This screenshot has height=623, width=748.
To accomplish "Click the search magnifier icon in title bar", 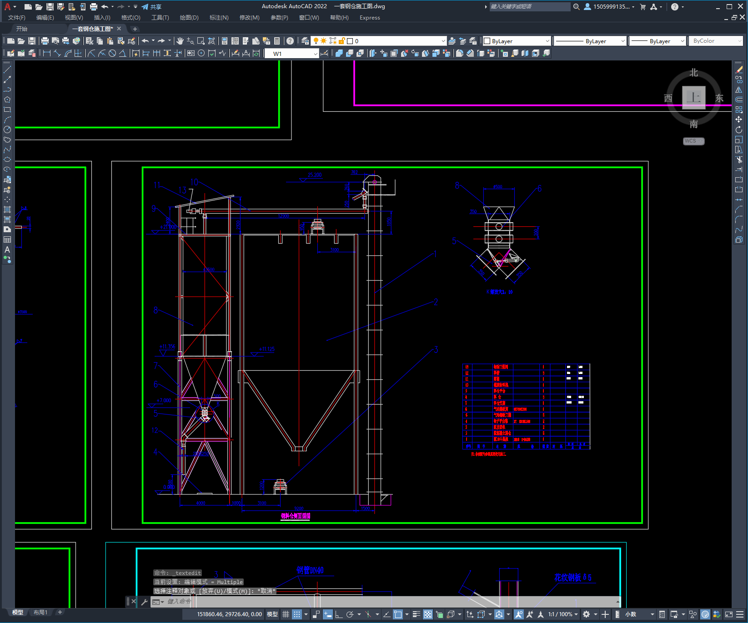I will pyautogui.click(x=576, y=7).
